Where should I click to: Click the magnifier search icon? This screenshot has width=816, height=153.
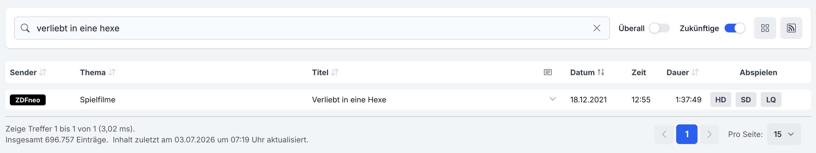pyautogui.click(x=25, y=28)
